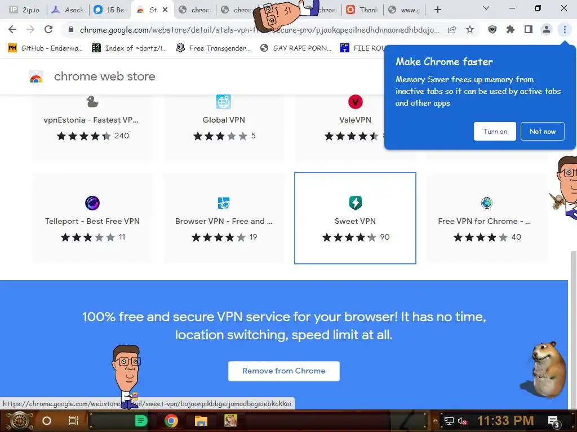Viewport: 577px width, 432px height.
Task: Switch to the Thank tab
Action: [362, 10]
